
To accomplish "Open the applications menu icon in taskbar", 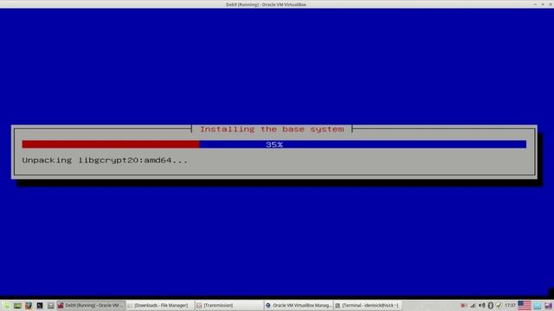I will point(6,305).
